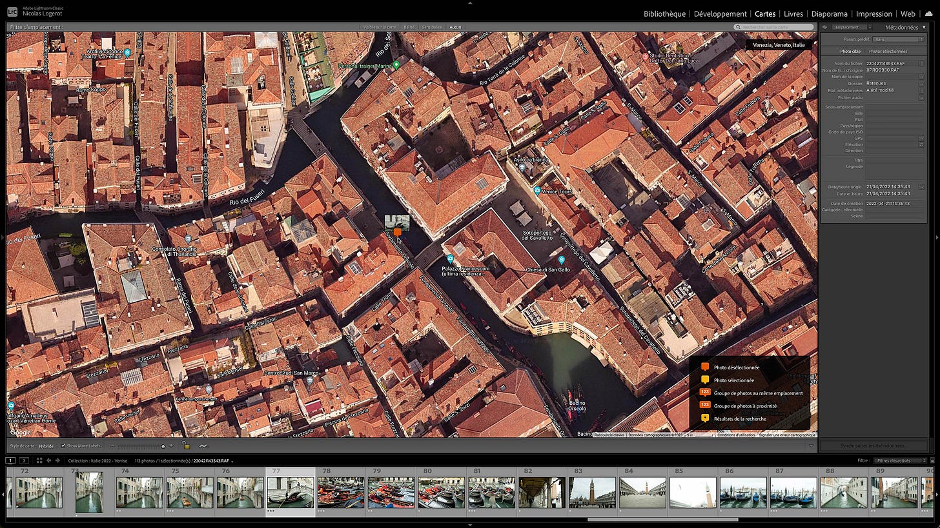
Task: Open the Emplacement metadata set dropdown
Action: [x=851, y=27]
